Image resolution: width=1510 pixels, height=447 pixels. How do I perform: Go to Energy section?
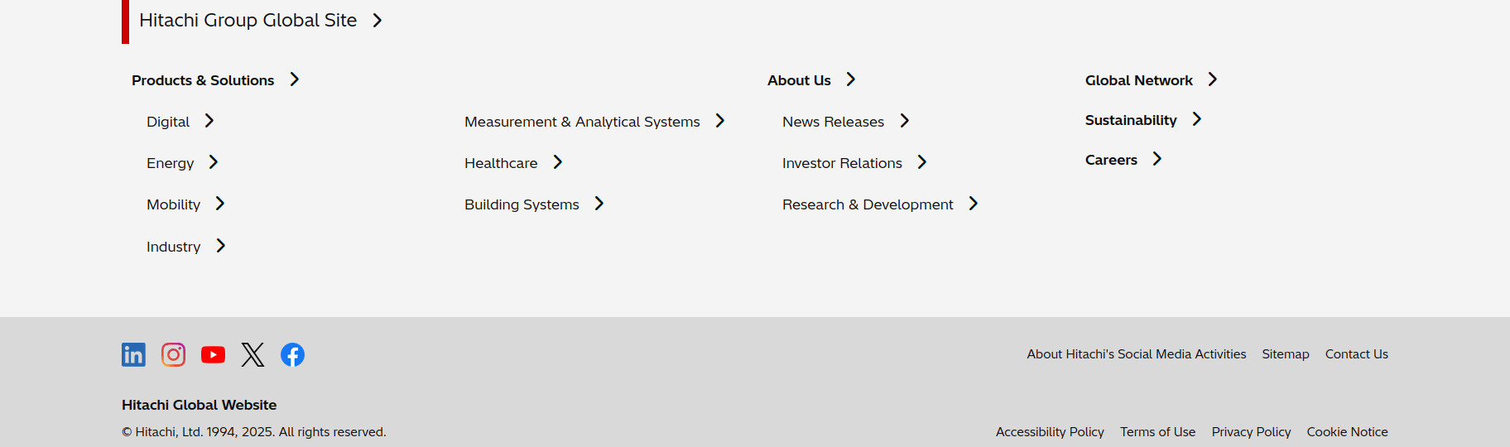pyautogui.click(x=171, y=163)
